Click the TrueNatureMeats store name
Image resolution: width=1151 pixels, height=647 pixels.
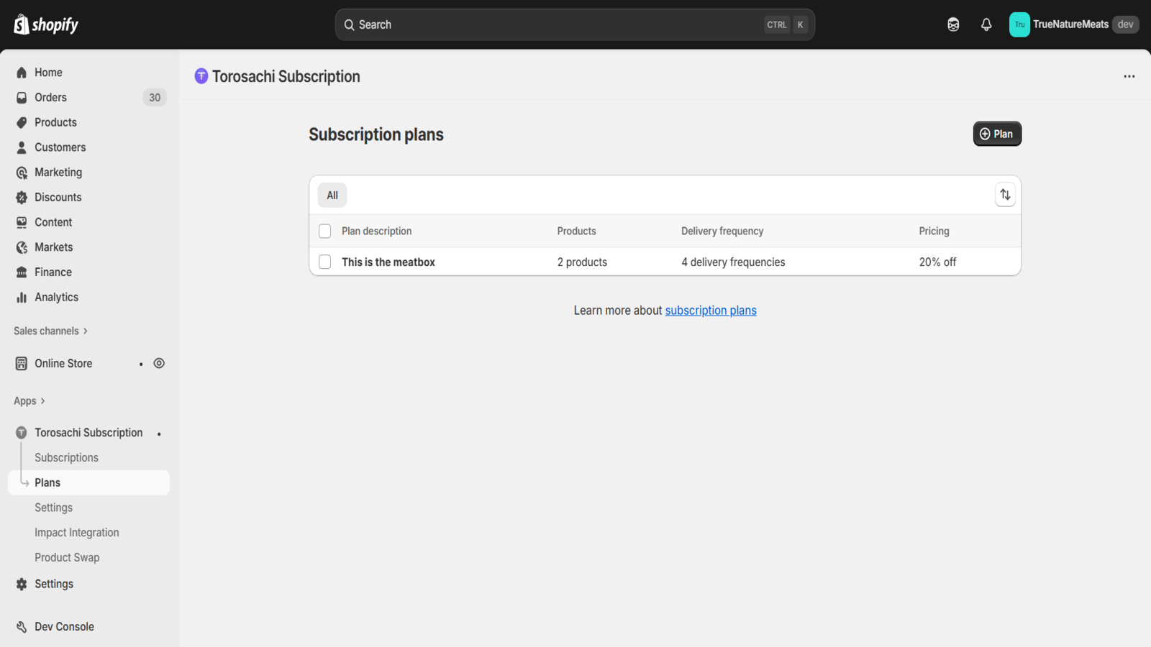pos(1070,24)
